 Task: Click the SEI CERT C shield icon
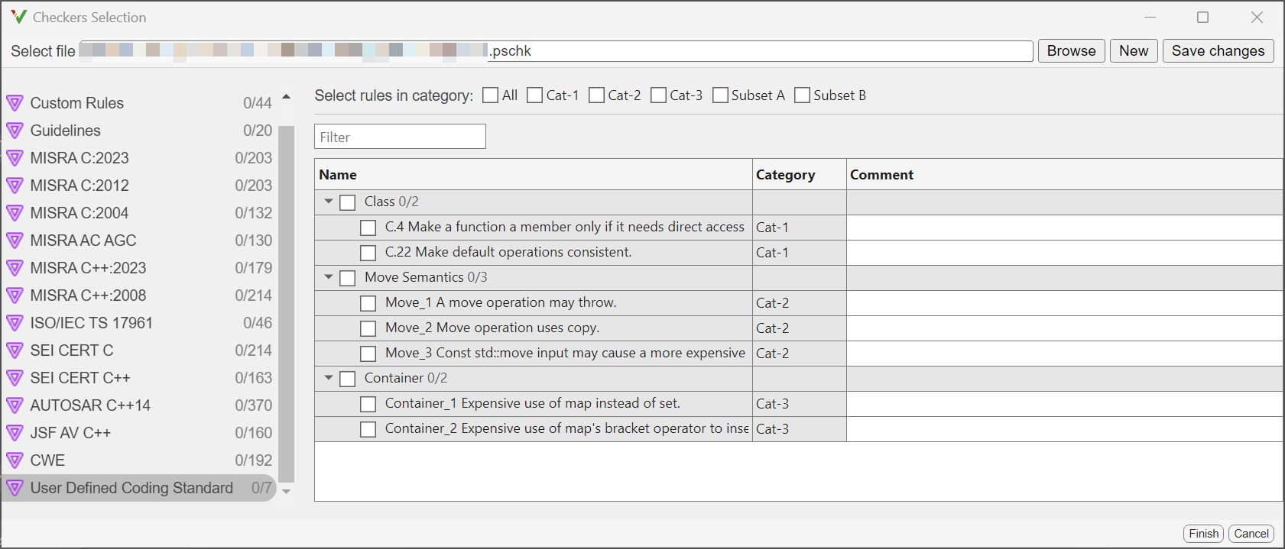pyautogui.click(x=15, y=350)
